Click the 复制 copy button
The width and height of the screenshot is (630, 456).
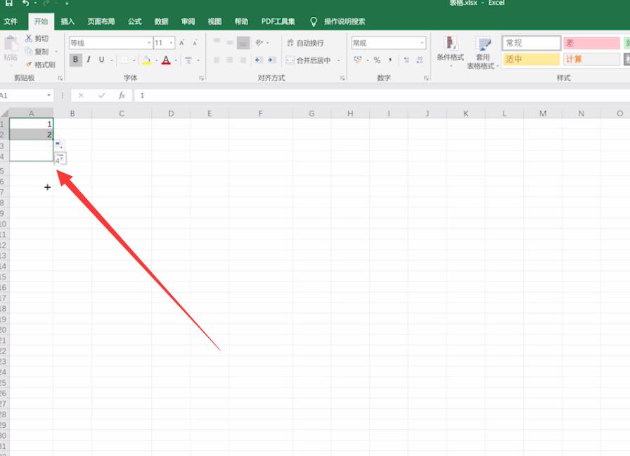[x=37, y=51]
